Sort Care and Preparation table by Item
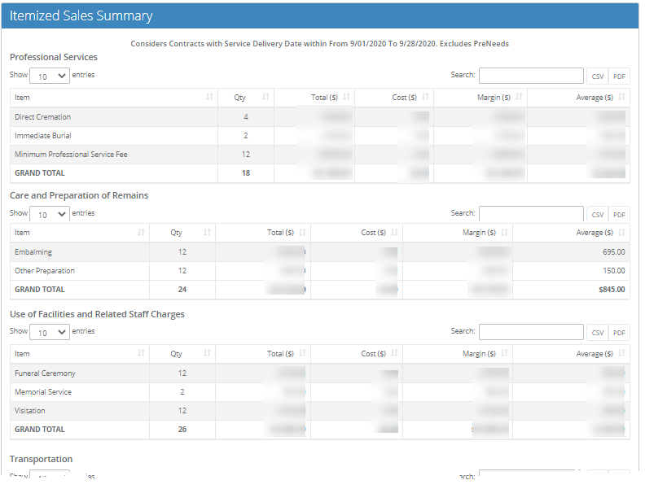Screen dimensions: 645x489 click(x=80, y=233)
